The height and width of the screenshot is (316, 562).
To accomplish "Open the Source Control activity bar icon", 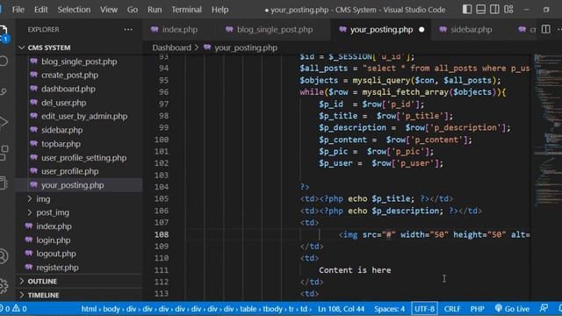I will tap(4, 91).
